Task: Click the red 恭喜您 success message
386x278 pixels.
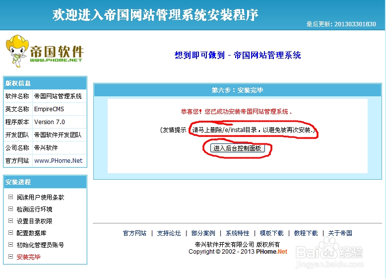Action: coord(236,112)
